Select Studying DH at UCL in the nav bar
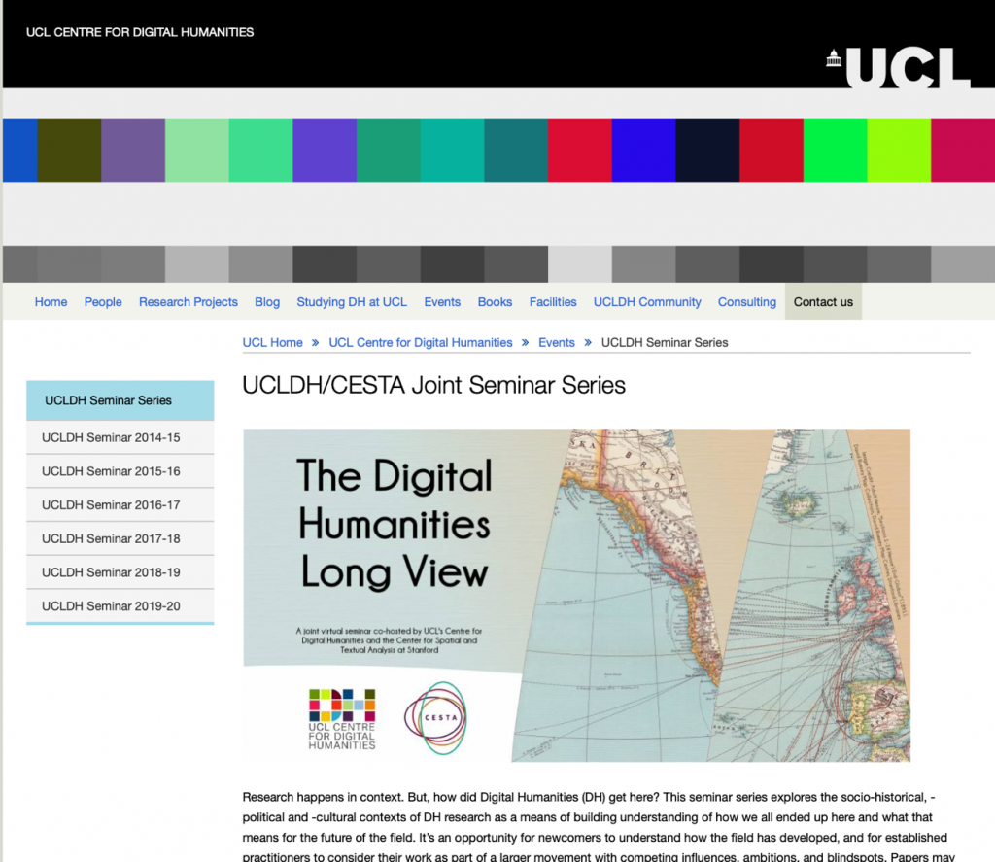Viewport: 995px width, 862px height. tap(352, 302)
